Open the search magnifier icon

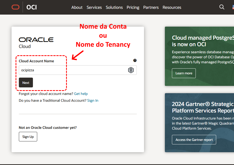click(x=222, y=7)
